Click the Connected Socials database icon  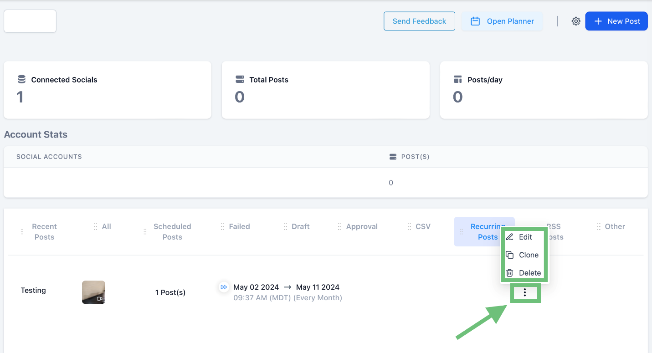pos(21,79)
